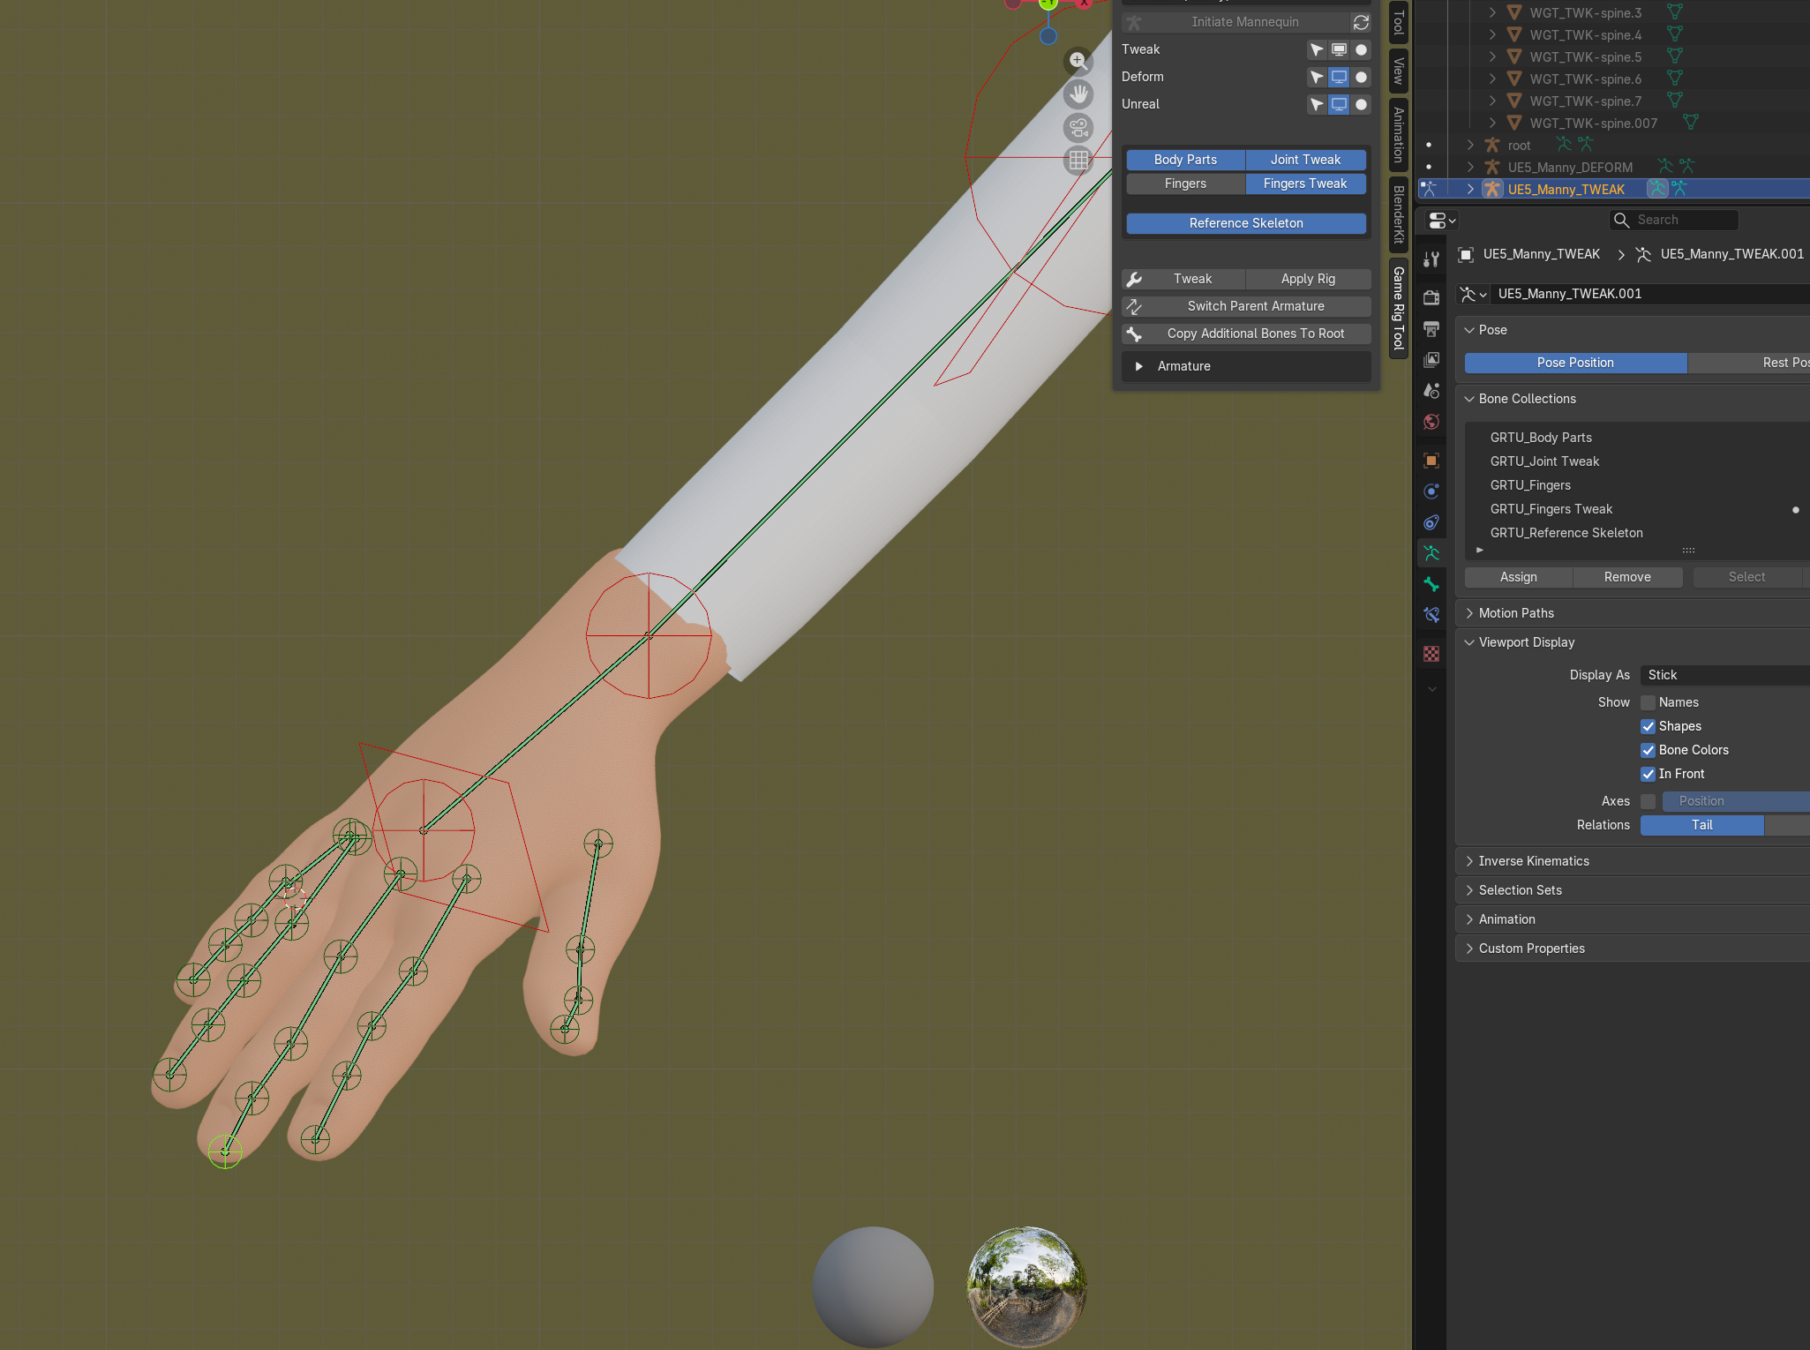The height and width of the screenshot is (1350, 1810).
Task: Switch perspective with the grid icon
Action: [x=1078, y=161]
